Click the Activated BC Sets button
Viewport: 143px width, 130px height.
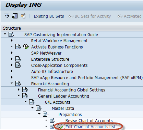pyautogui.click(x=130, y=16)
